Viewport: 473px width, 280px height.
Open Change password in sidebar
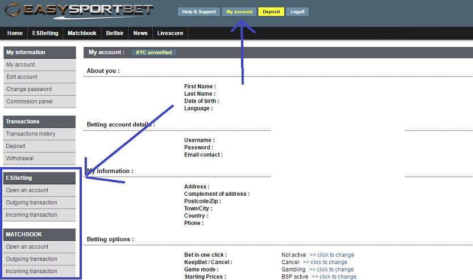pos(40,89)
